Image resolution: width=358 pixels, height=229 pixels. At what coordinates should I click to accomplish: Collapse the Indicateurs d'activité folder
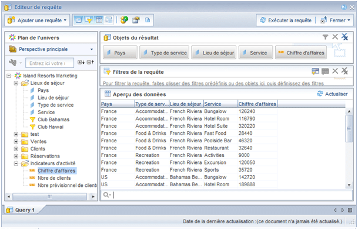coord(16,163)
